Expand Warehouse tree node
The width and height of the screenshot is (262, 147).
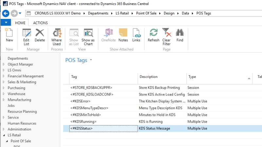click(4, 94)
